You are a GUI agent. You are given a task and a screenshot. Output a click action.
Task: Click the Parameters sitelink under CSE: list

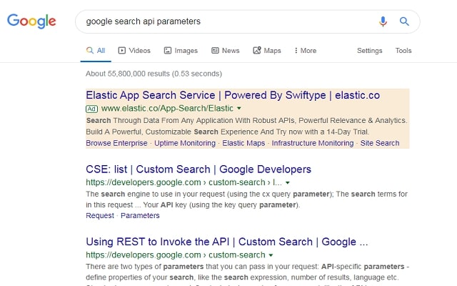140,215
